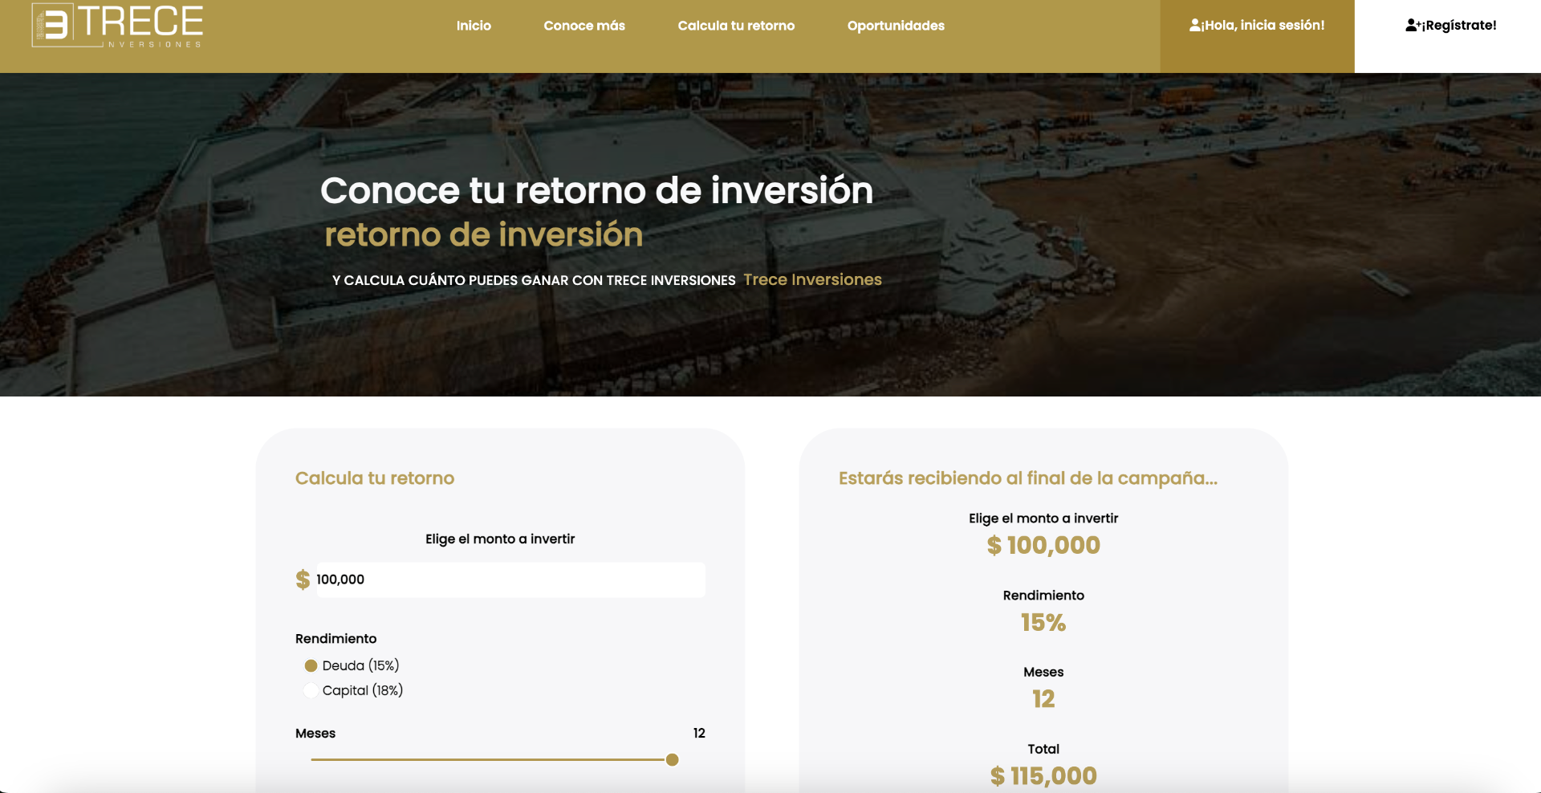Image resolution: width=1541 pixels, height=793 pixels.
Task: Click the dollar sign icon by the amount field
Action: click(302, 579)
